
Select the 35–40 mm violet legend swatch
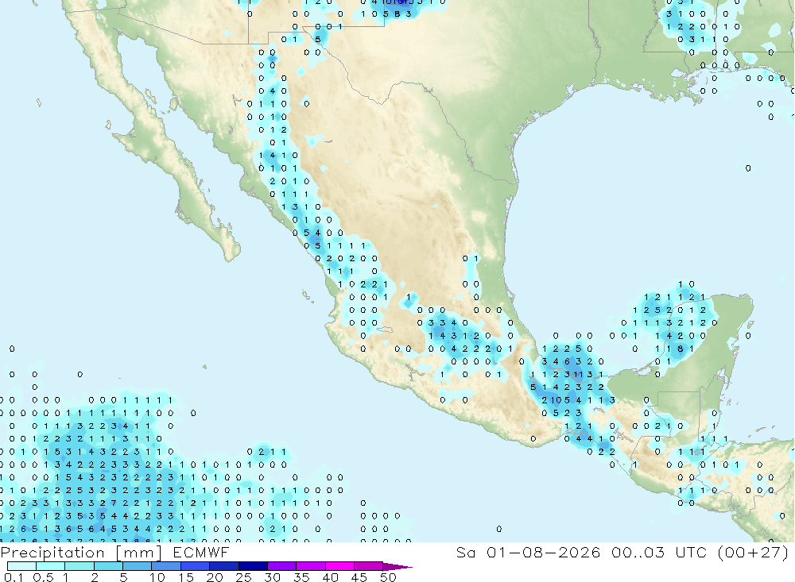pyautogui.click(x=311, y=566)
